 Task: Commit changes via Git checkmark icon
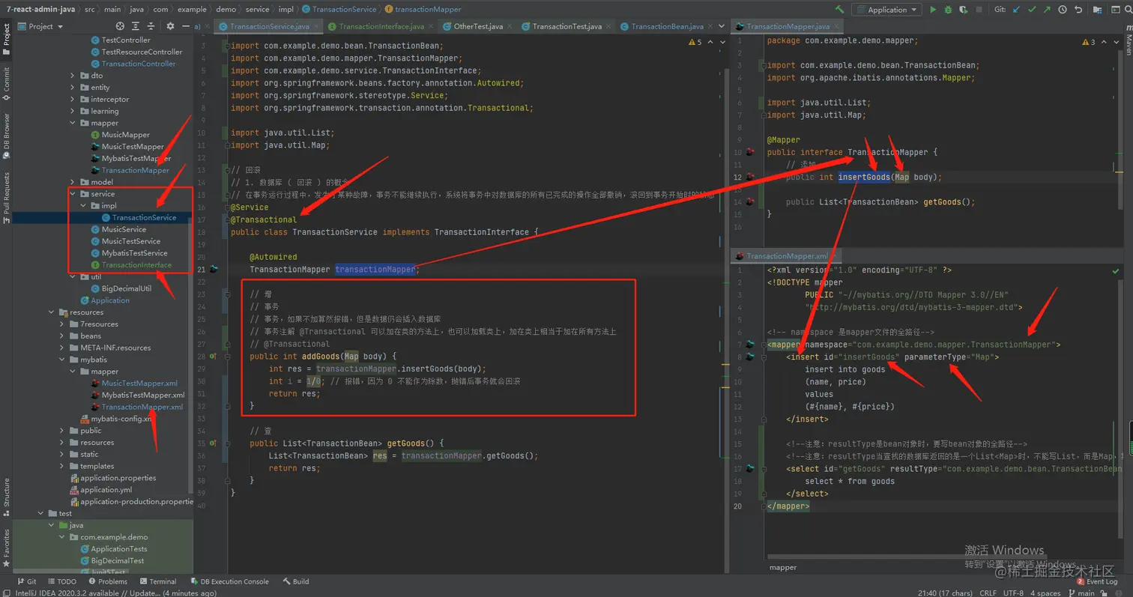[x=1033, y=10]
